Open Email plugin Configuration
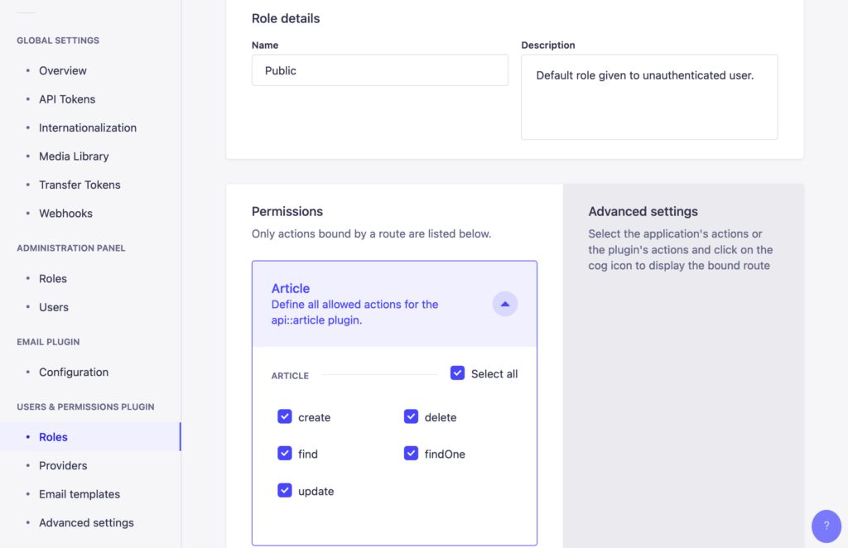 click(74, 373)
